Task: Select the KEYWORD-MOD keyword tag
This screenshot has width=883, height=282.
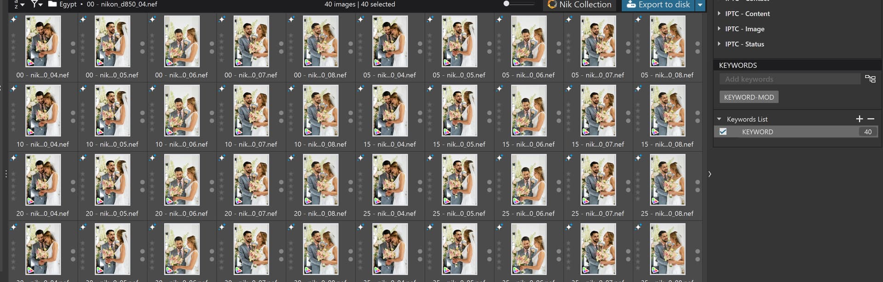Action: 749,97
